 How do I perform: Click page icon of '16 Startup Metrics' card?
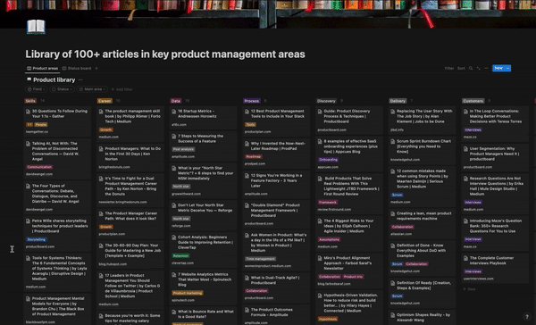pos(174,112)
